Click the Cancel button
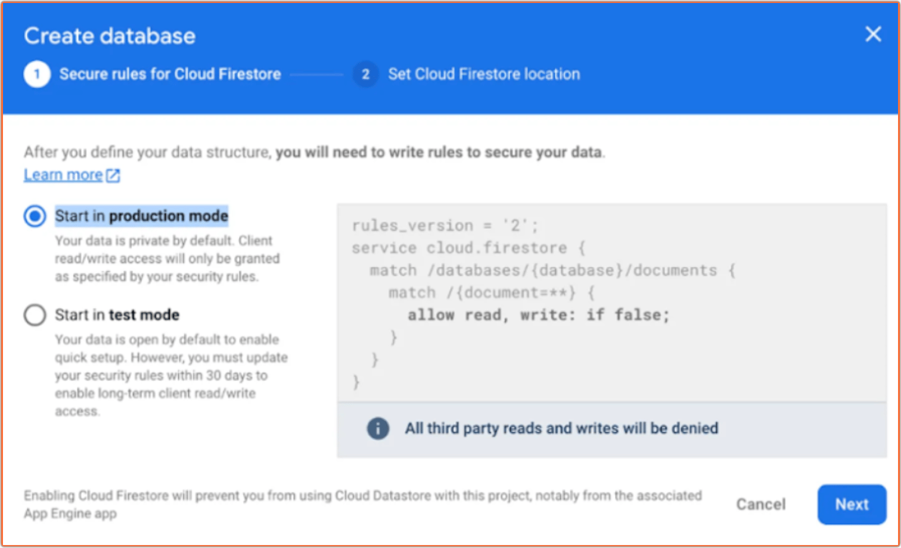This screenshot has height=548, width=901. 761,505
